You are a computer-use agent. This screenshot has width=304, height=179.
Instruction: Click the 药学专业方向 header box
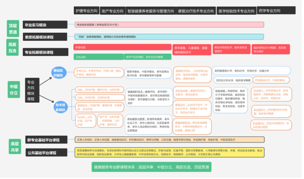tap(276, 10)
